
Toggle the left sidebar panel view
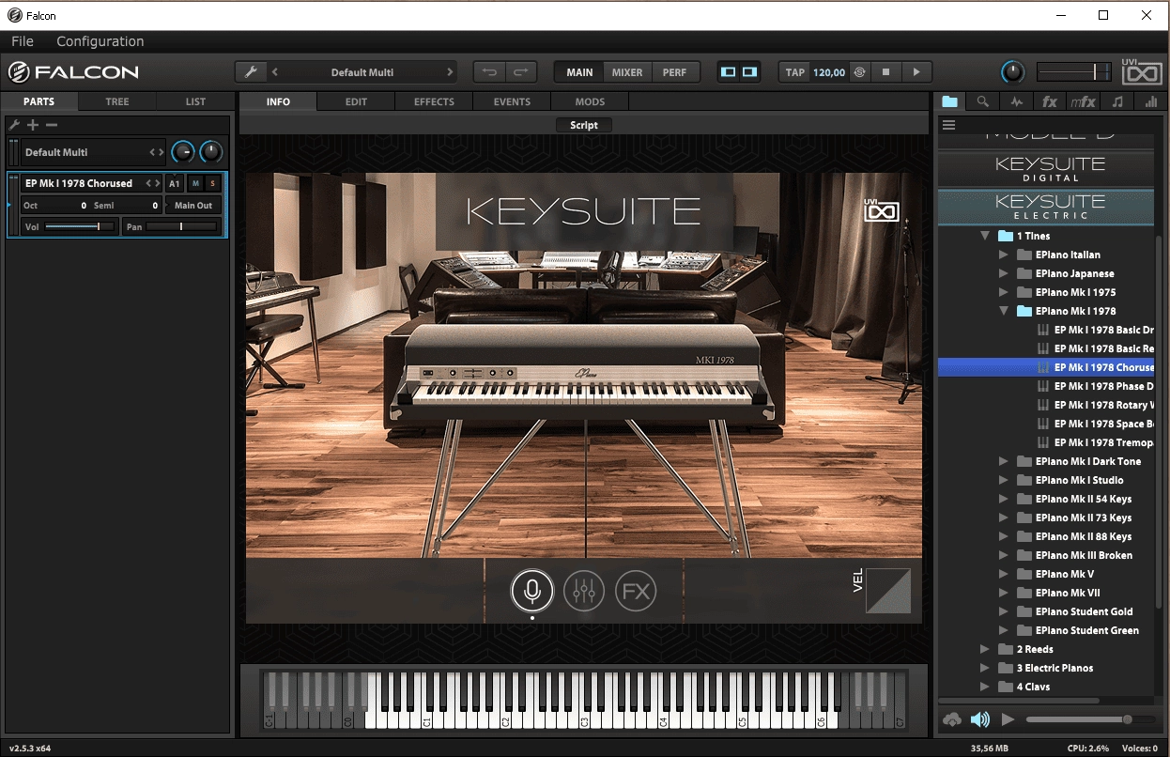[728, 72]
